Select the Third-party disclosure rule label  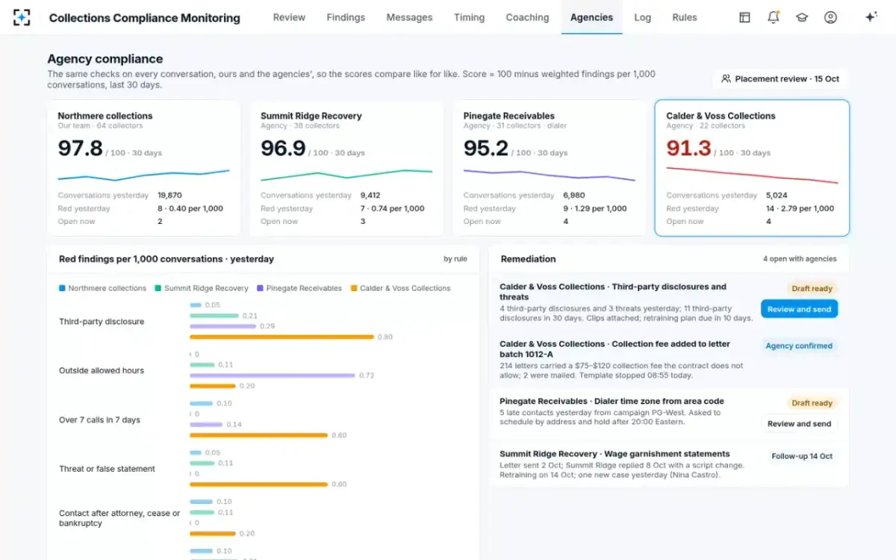[102, 322]
